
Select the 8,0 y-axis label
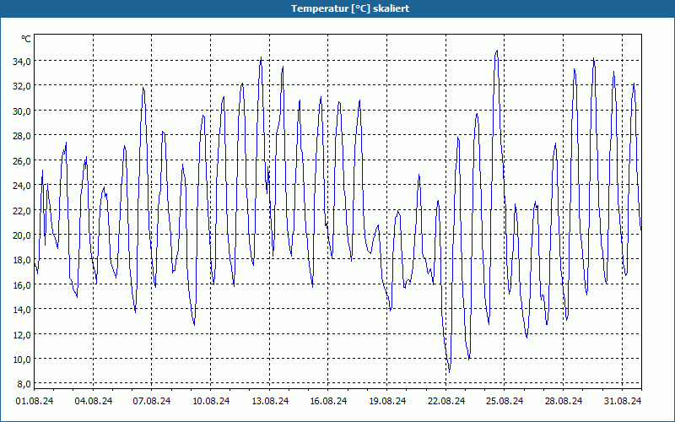[24, 384]
